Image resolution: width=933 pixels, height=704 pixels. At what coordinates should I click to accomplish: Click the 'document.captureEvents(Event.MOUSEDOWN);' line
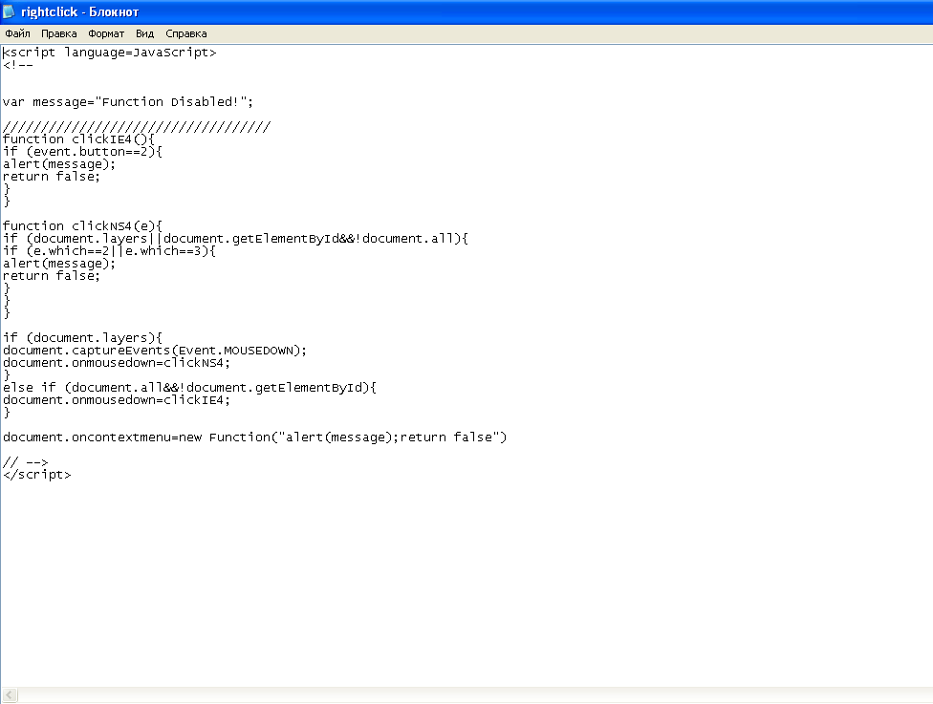[155, 351]
